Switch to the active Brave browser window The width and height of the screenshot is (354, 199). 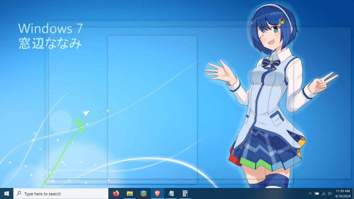point(157,193)
